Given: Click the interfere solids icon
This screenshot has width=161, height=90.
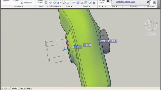Looking at the screenshot, I should (x=58, y=3).
